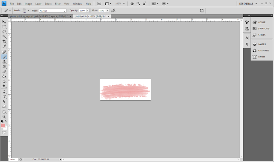Select the Magic Wand tool
The width and height of the screenshot is (274, 162).
click(4, 36)
